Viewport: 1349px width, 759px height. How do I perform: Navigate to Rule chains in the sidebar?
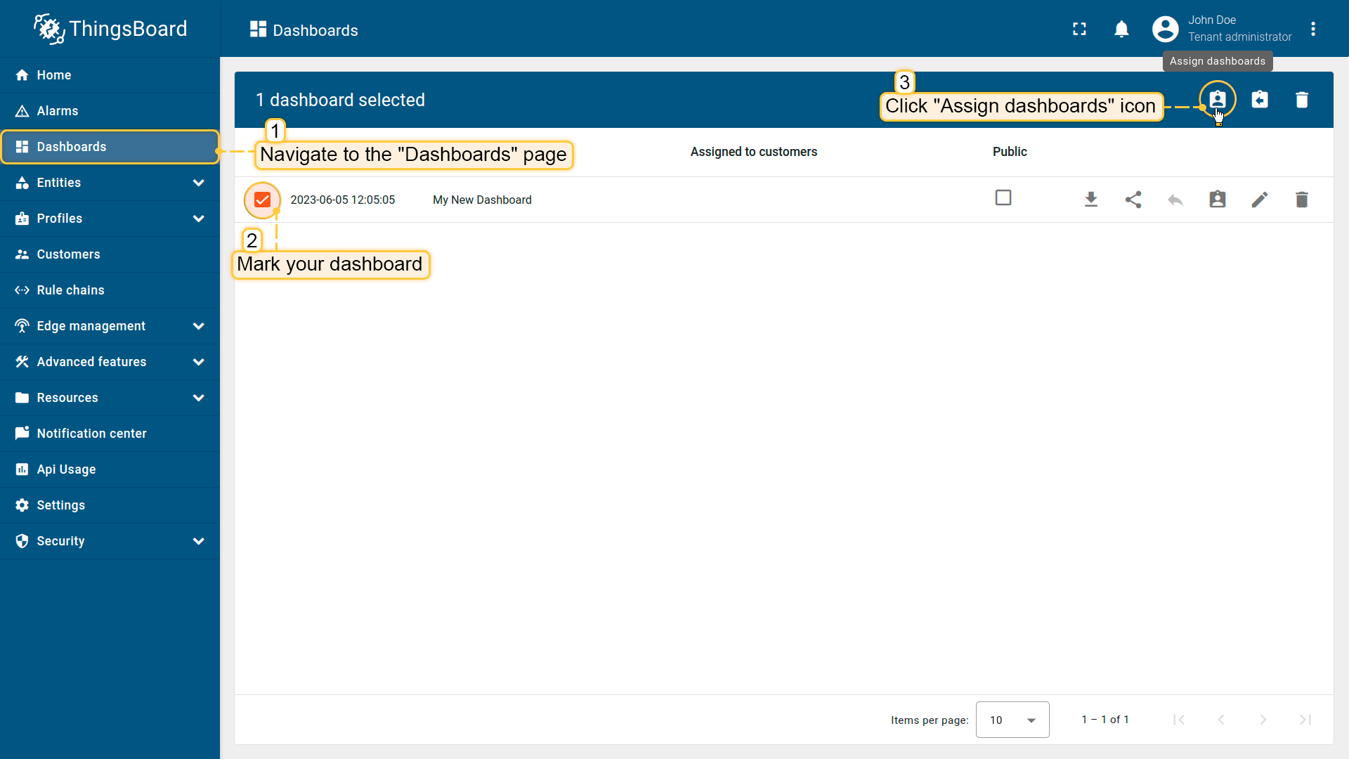(70, 290)
